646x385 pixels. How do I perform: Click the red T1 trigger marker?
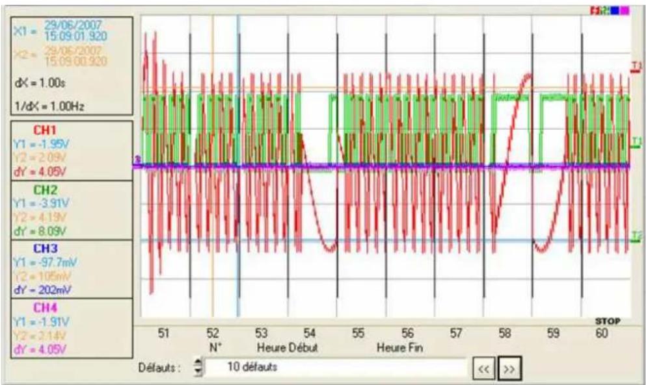(636, 67)
